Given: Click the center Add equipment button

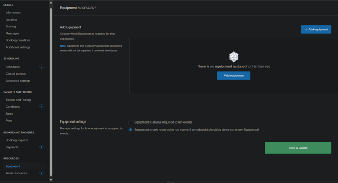Looking at the screenshot, I should 234,75.
